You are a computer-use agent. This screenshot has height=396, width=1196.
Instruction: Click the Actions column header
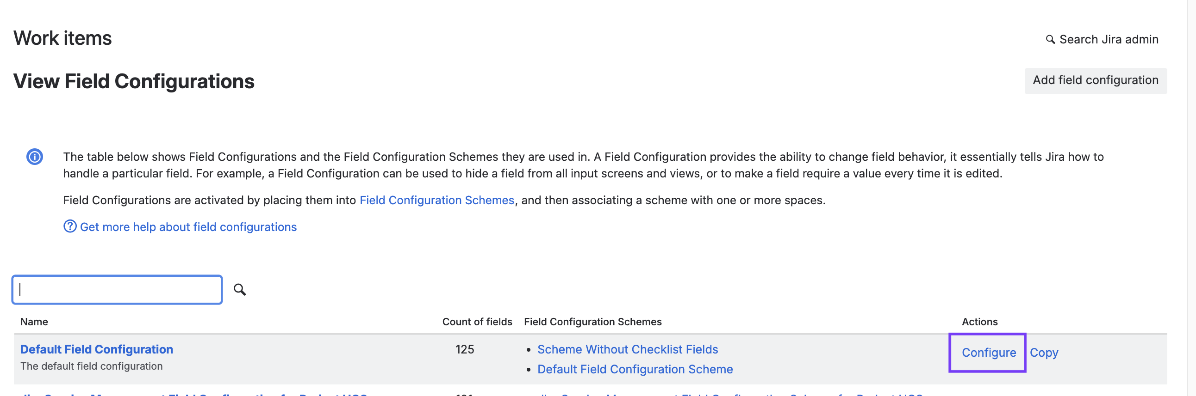point(979,321)
